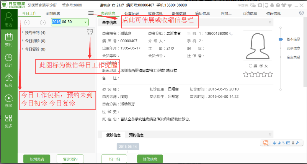Open the 收费信息 tab
The height and width of the screenshot is (164, 307).
point(155,13)
